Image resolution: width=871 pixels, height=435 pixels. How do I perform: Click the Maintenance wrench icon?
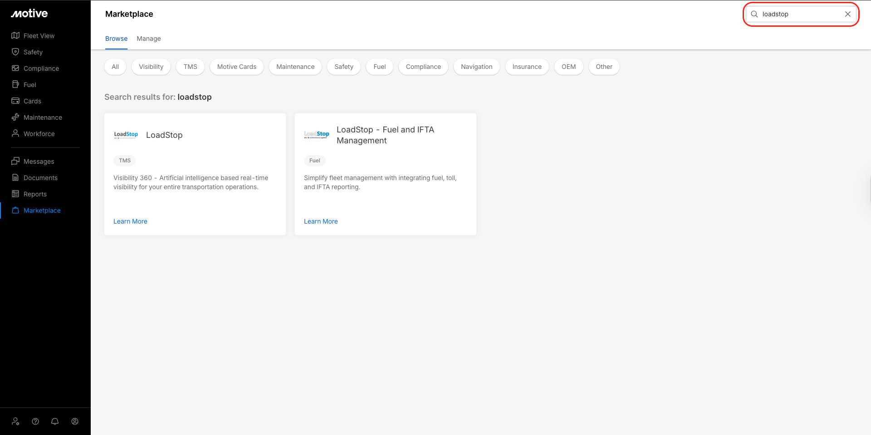pyautogui.click(x=15, y=117)
